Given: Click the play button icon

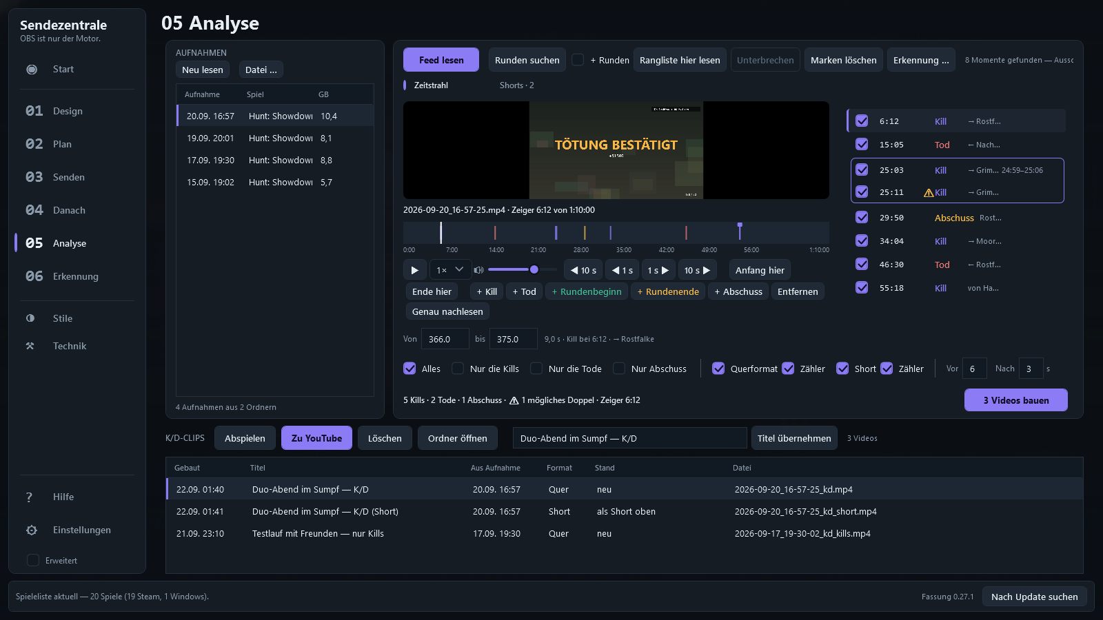Looking at the screenshot, I should [x=414, y=270].
